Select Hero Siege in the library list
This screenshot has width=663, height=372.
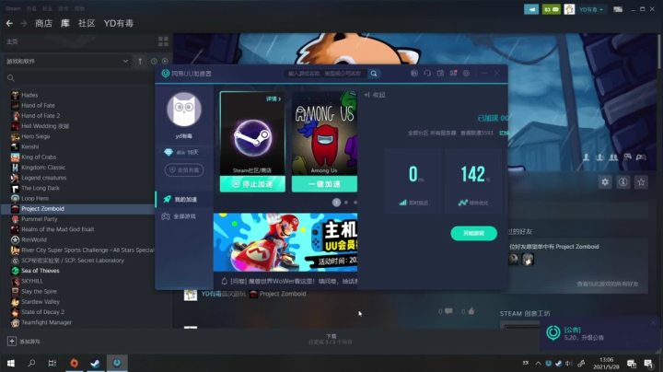tap(36, 136)
